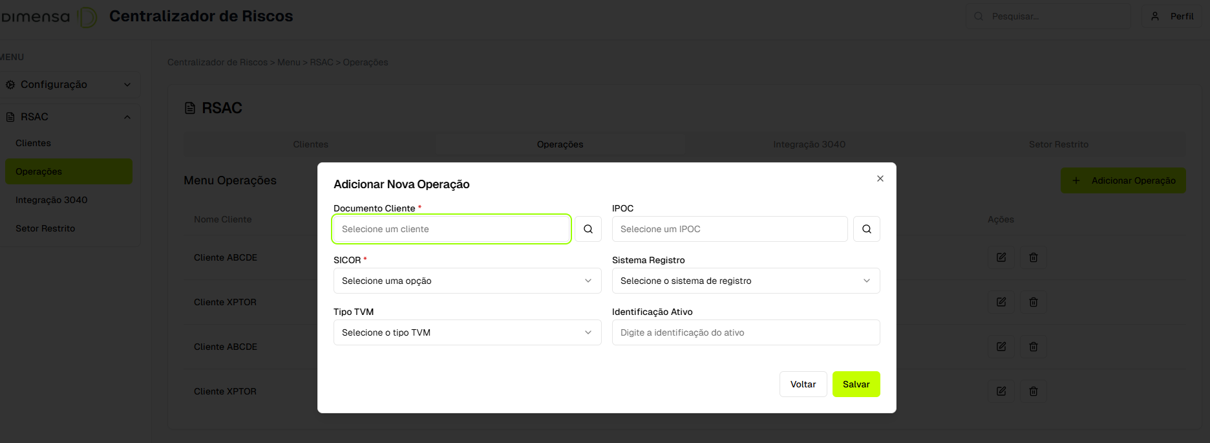Screen dimensions: 1210x443
Task: Click the edit icon for first Cliente ABCDE
Action: (x=1001, y=257)
